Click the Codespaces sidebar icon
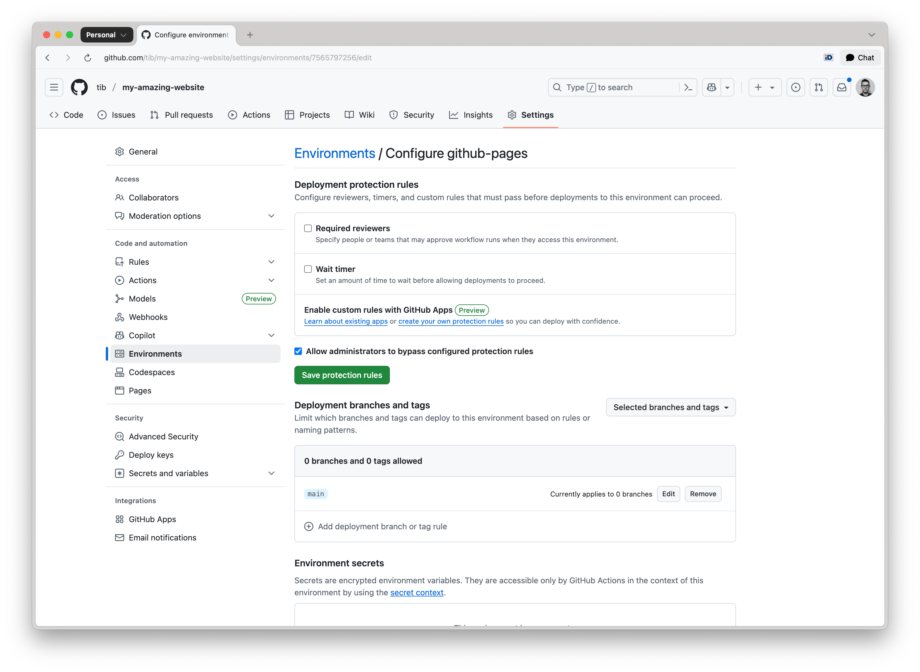 pyautogui.click(x=119, y=372)
